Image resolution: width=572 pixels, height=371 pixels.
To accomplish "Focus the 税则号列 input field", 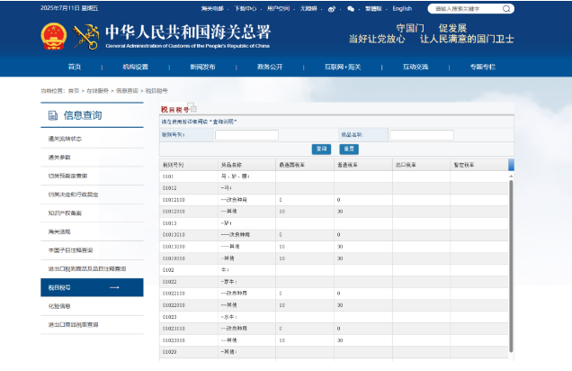I will pyautogui.click(x=246, y=135).
